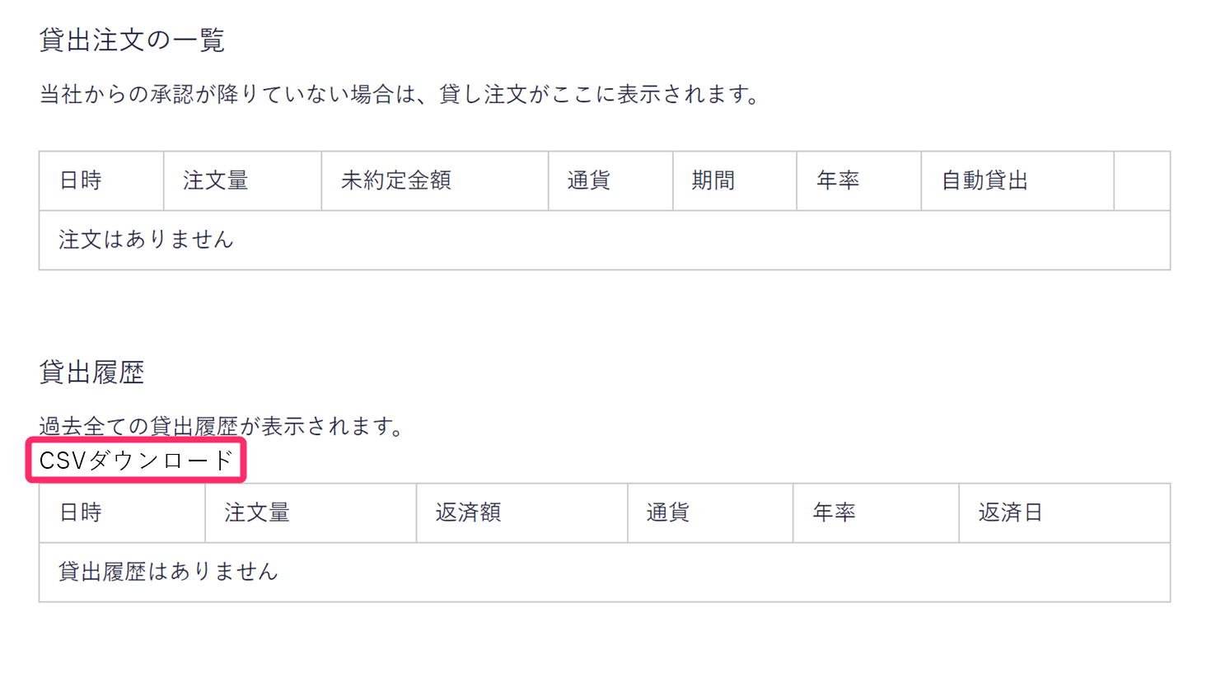Click the CSVダウンロード link

click(137, 461)
